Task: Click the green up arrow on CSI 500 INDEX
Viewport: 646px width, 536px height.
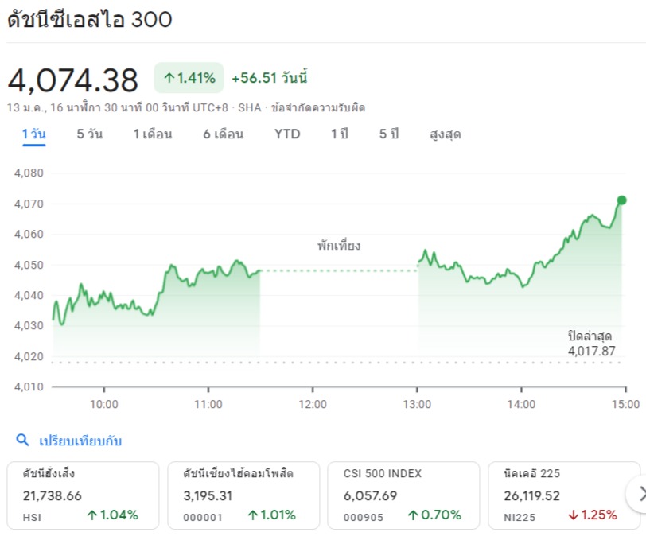Action: [x=414, y=515]
